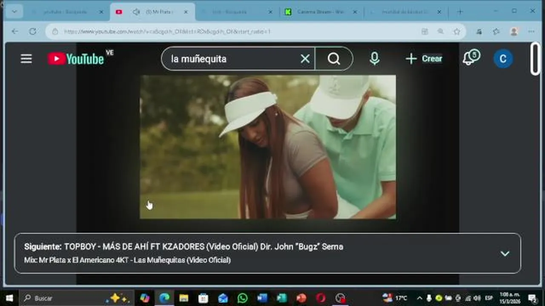The width and height of the screenshot is (545, 306).
Task: Add this page to favorites star
Action: point(457,31)
